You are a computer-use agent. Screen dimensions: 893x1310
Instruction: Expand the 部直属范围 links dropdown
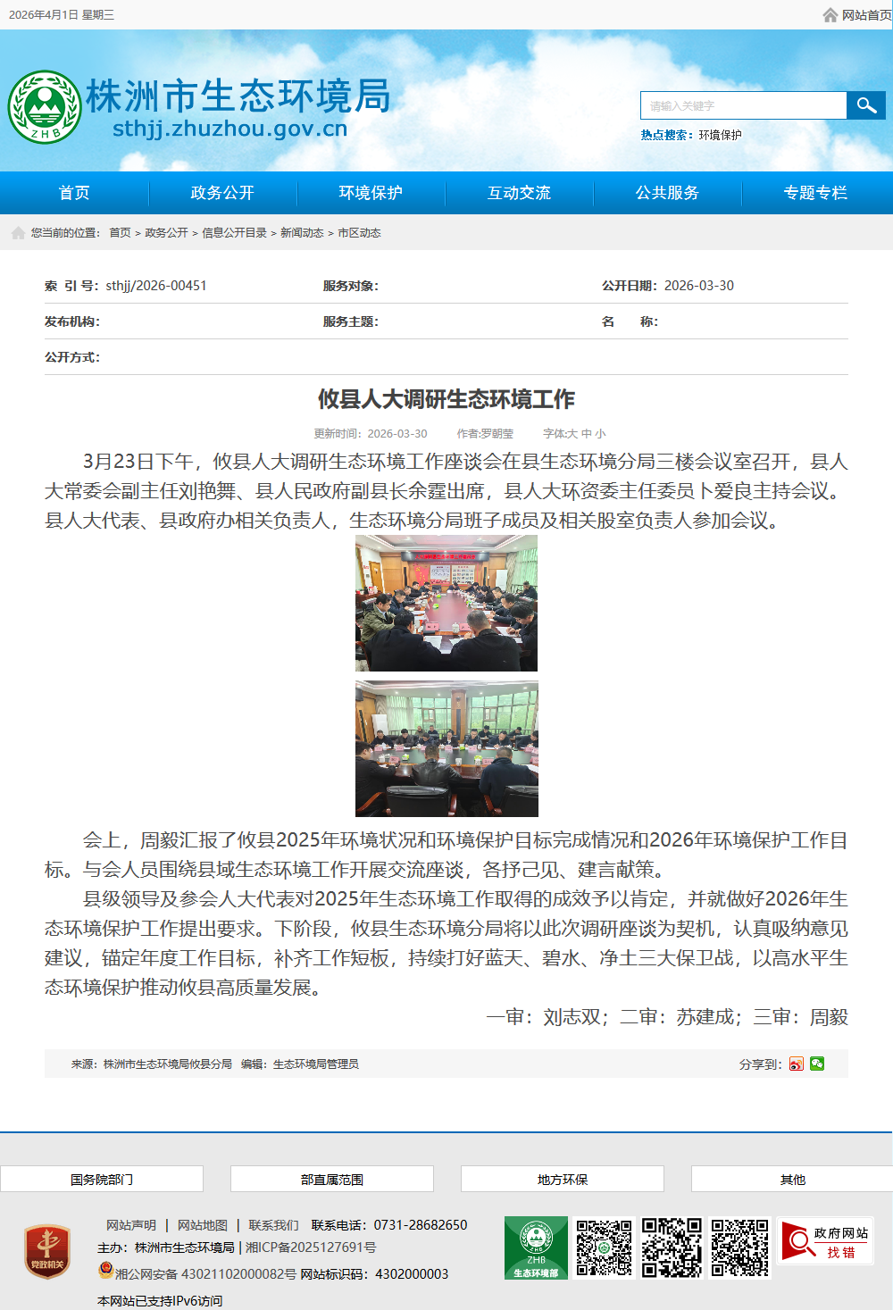332,1179
